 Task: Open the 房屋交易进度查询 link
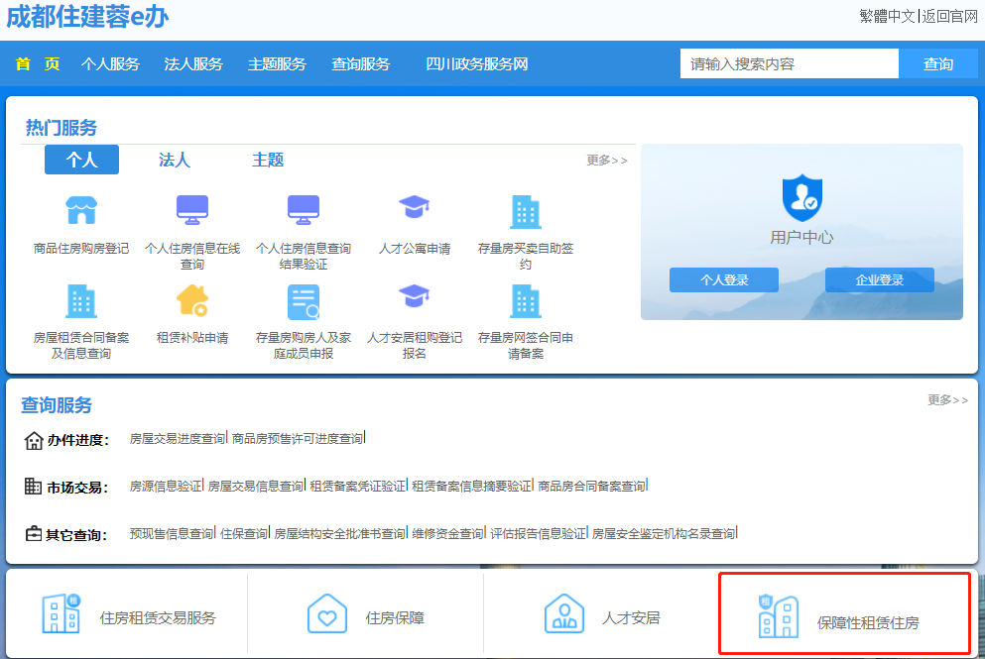tap(178, 438)
